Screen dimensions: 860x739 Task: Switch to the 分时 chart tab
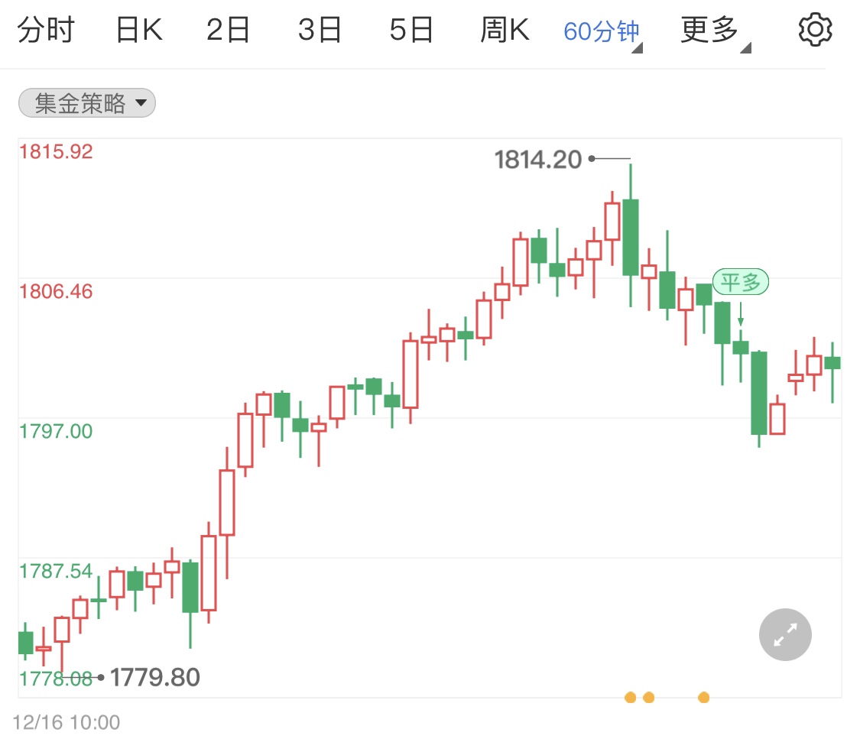click(x=47, y=30)
